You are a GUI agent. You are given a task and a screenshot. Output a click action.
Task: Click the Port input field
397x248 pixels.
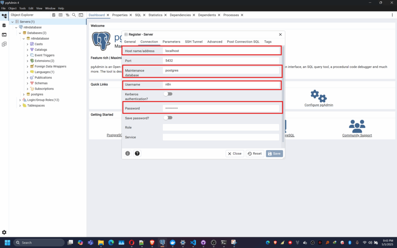click(x=221, y=61)
